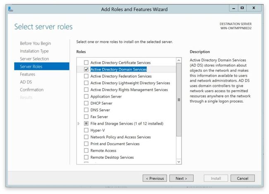Expand File and Storage Services tree

click(x=79, y=124)
